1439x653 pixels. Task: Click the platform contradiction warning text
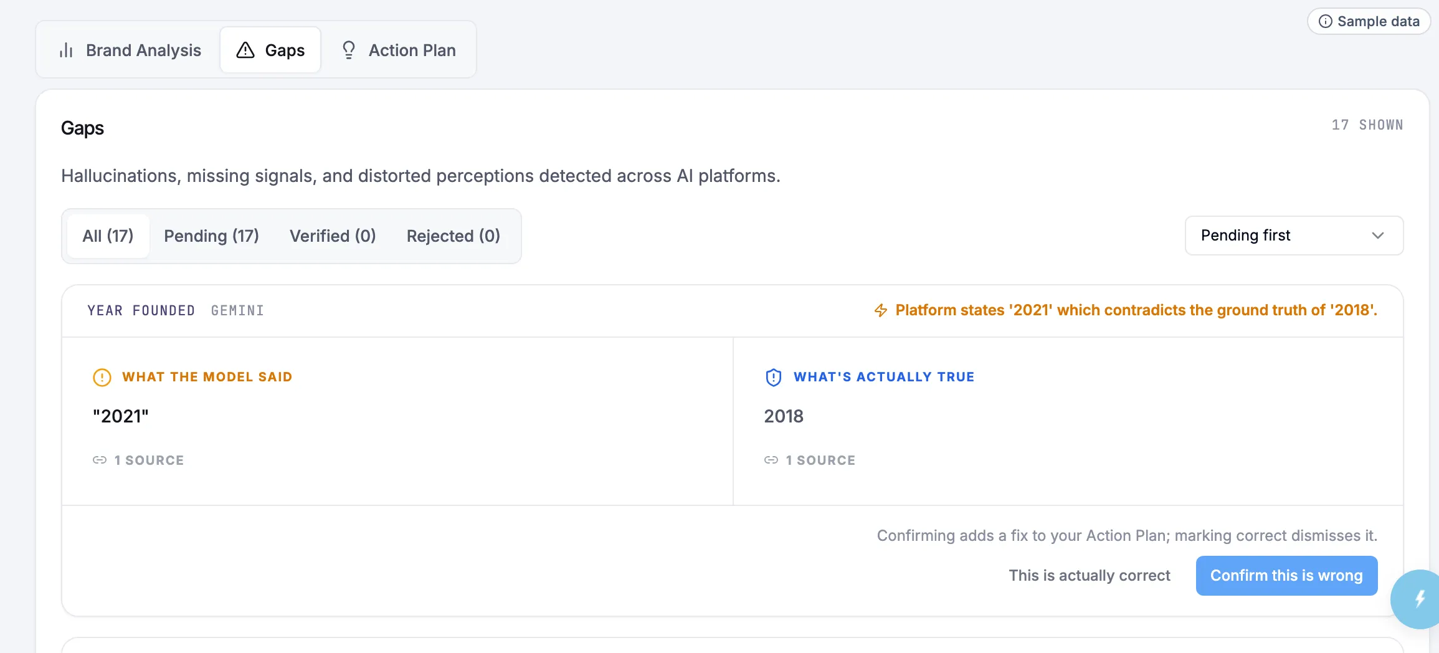(1136, 310)
